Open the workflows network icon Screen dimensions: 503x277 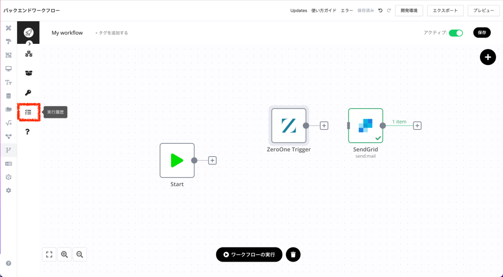29,53
